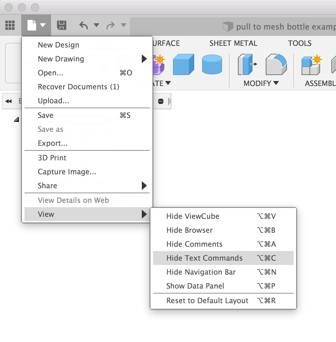Image resolution: width=336 pixels, height=342 pixels.
Task: Open the Undo history dropdown arrow
Action: 96,25
